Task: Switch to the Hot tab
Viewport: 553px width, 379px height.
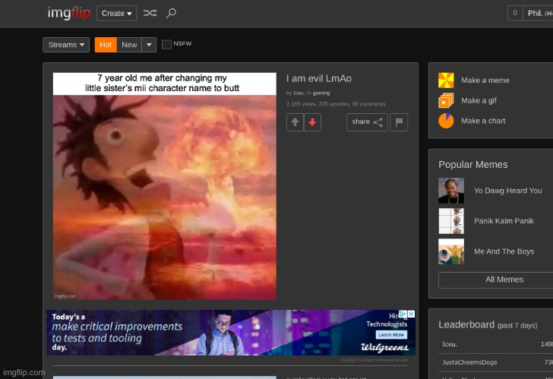Action: point(106,45)
